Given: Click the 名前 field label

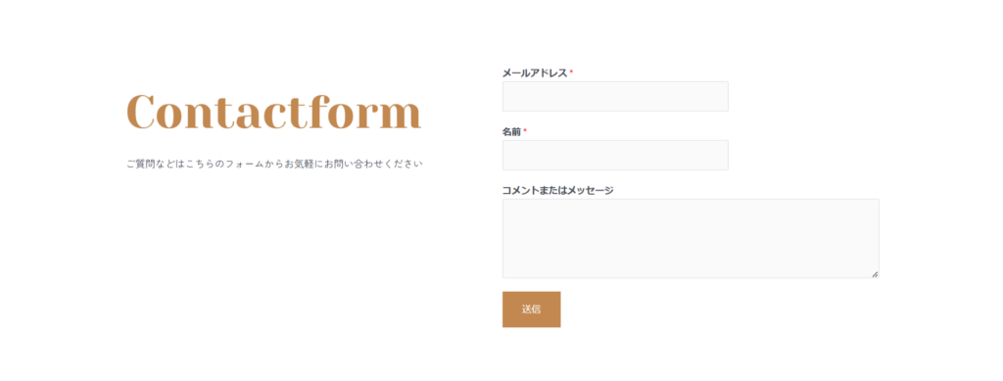Looking at the screenshot, I should coord(511,131).
